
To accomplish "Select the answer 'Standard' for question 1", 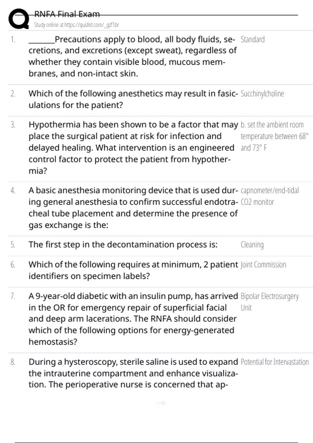I will [x=252, y=39].
